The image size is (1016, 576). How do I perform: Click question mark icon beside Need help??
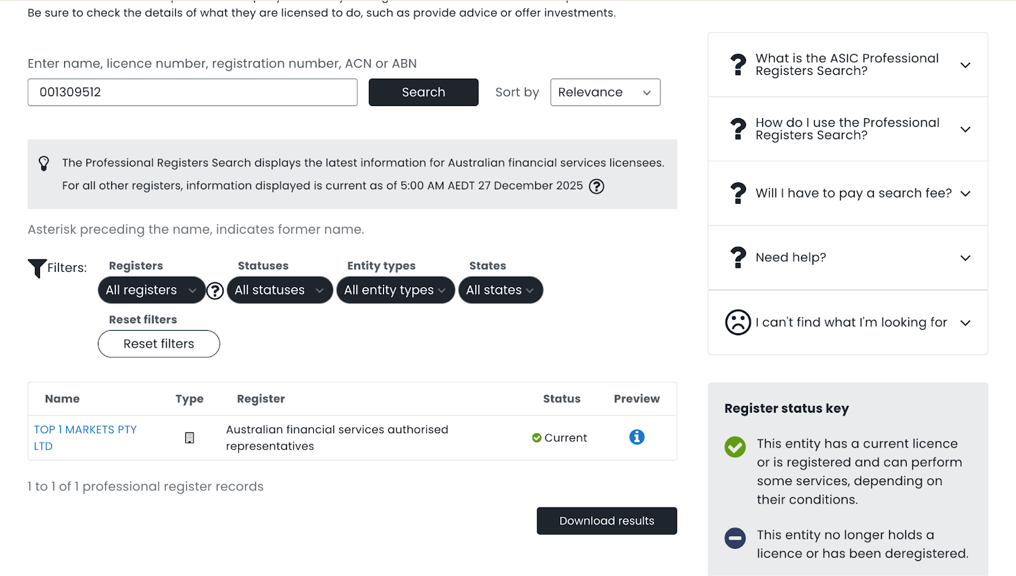[x=738, y=258]
